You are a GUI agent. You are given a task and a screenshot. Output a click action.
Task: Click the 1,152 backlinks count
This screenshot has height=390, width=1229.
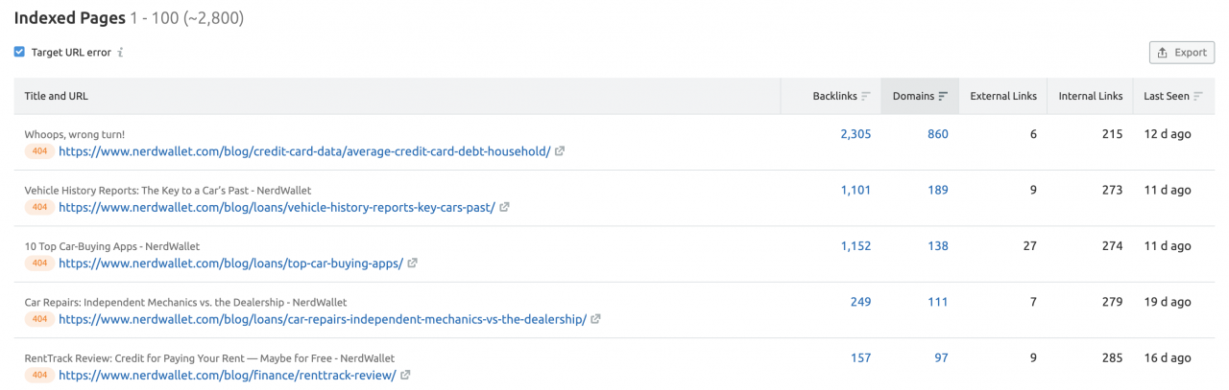click(x=855, y=246)
